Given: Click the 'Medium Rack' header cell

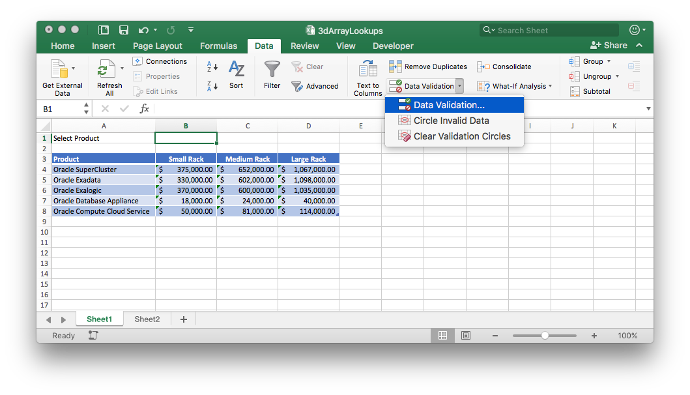Looking at the screenshot, I should (x=248, y=159).
